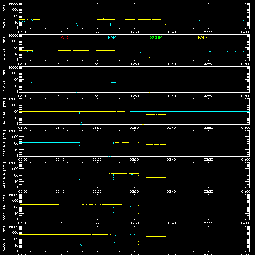Select the 2695 MHz [SFU] axis label

[x=4, y=143]
